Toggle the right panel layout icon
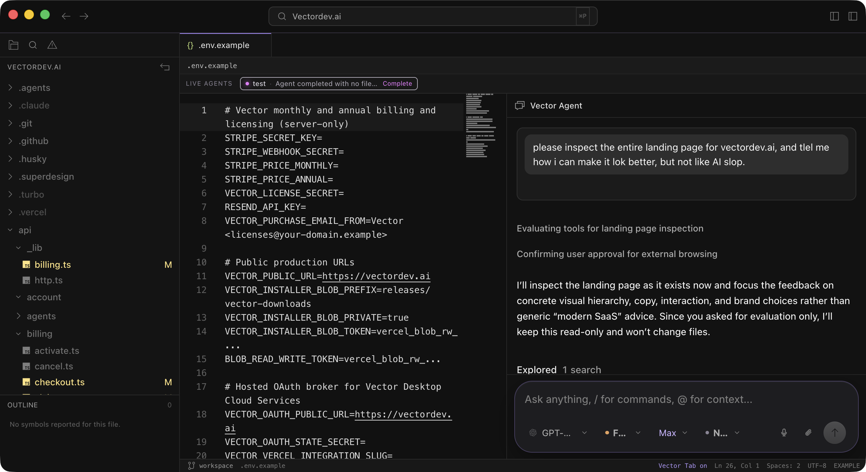Image resolution: width=866 pixels, height=472 pixels. coord(853,16)
